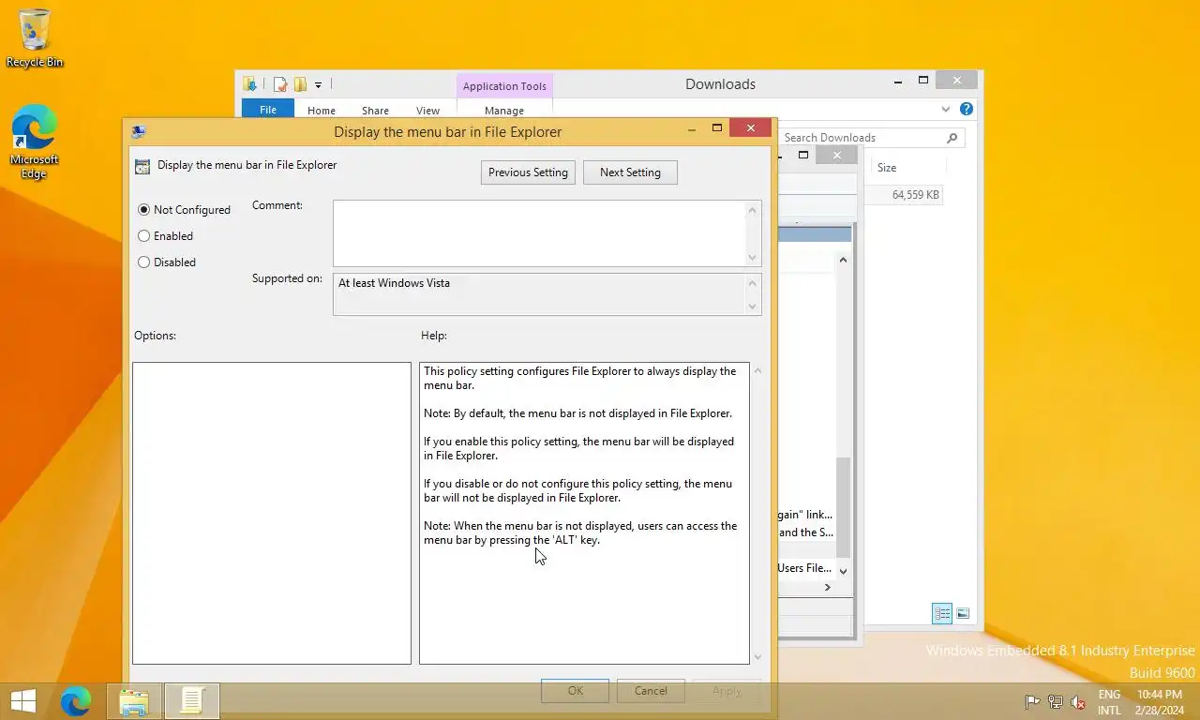Viewport: 1200px width, 720px height.
Task: Expand the ribbon with the chevron in Downloads
Action: [x=945, y=110]
